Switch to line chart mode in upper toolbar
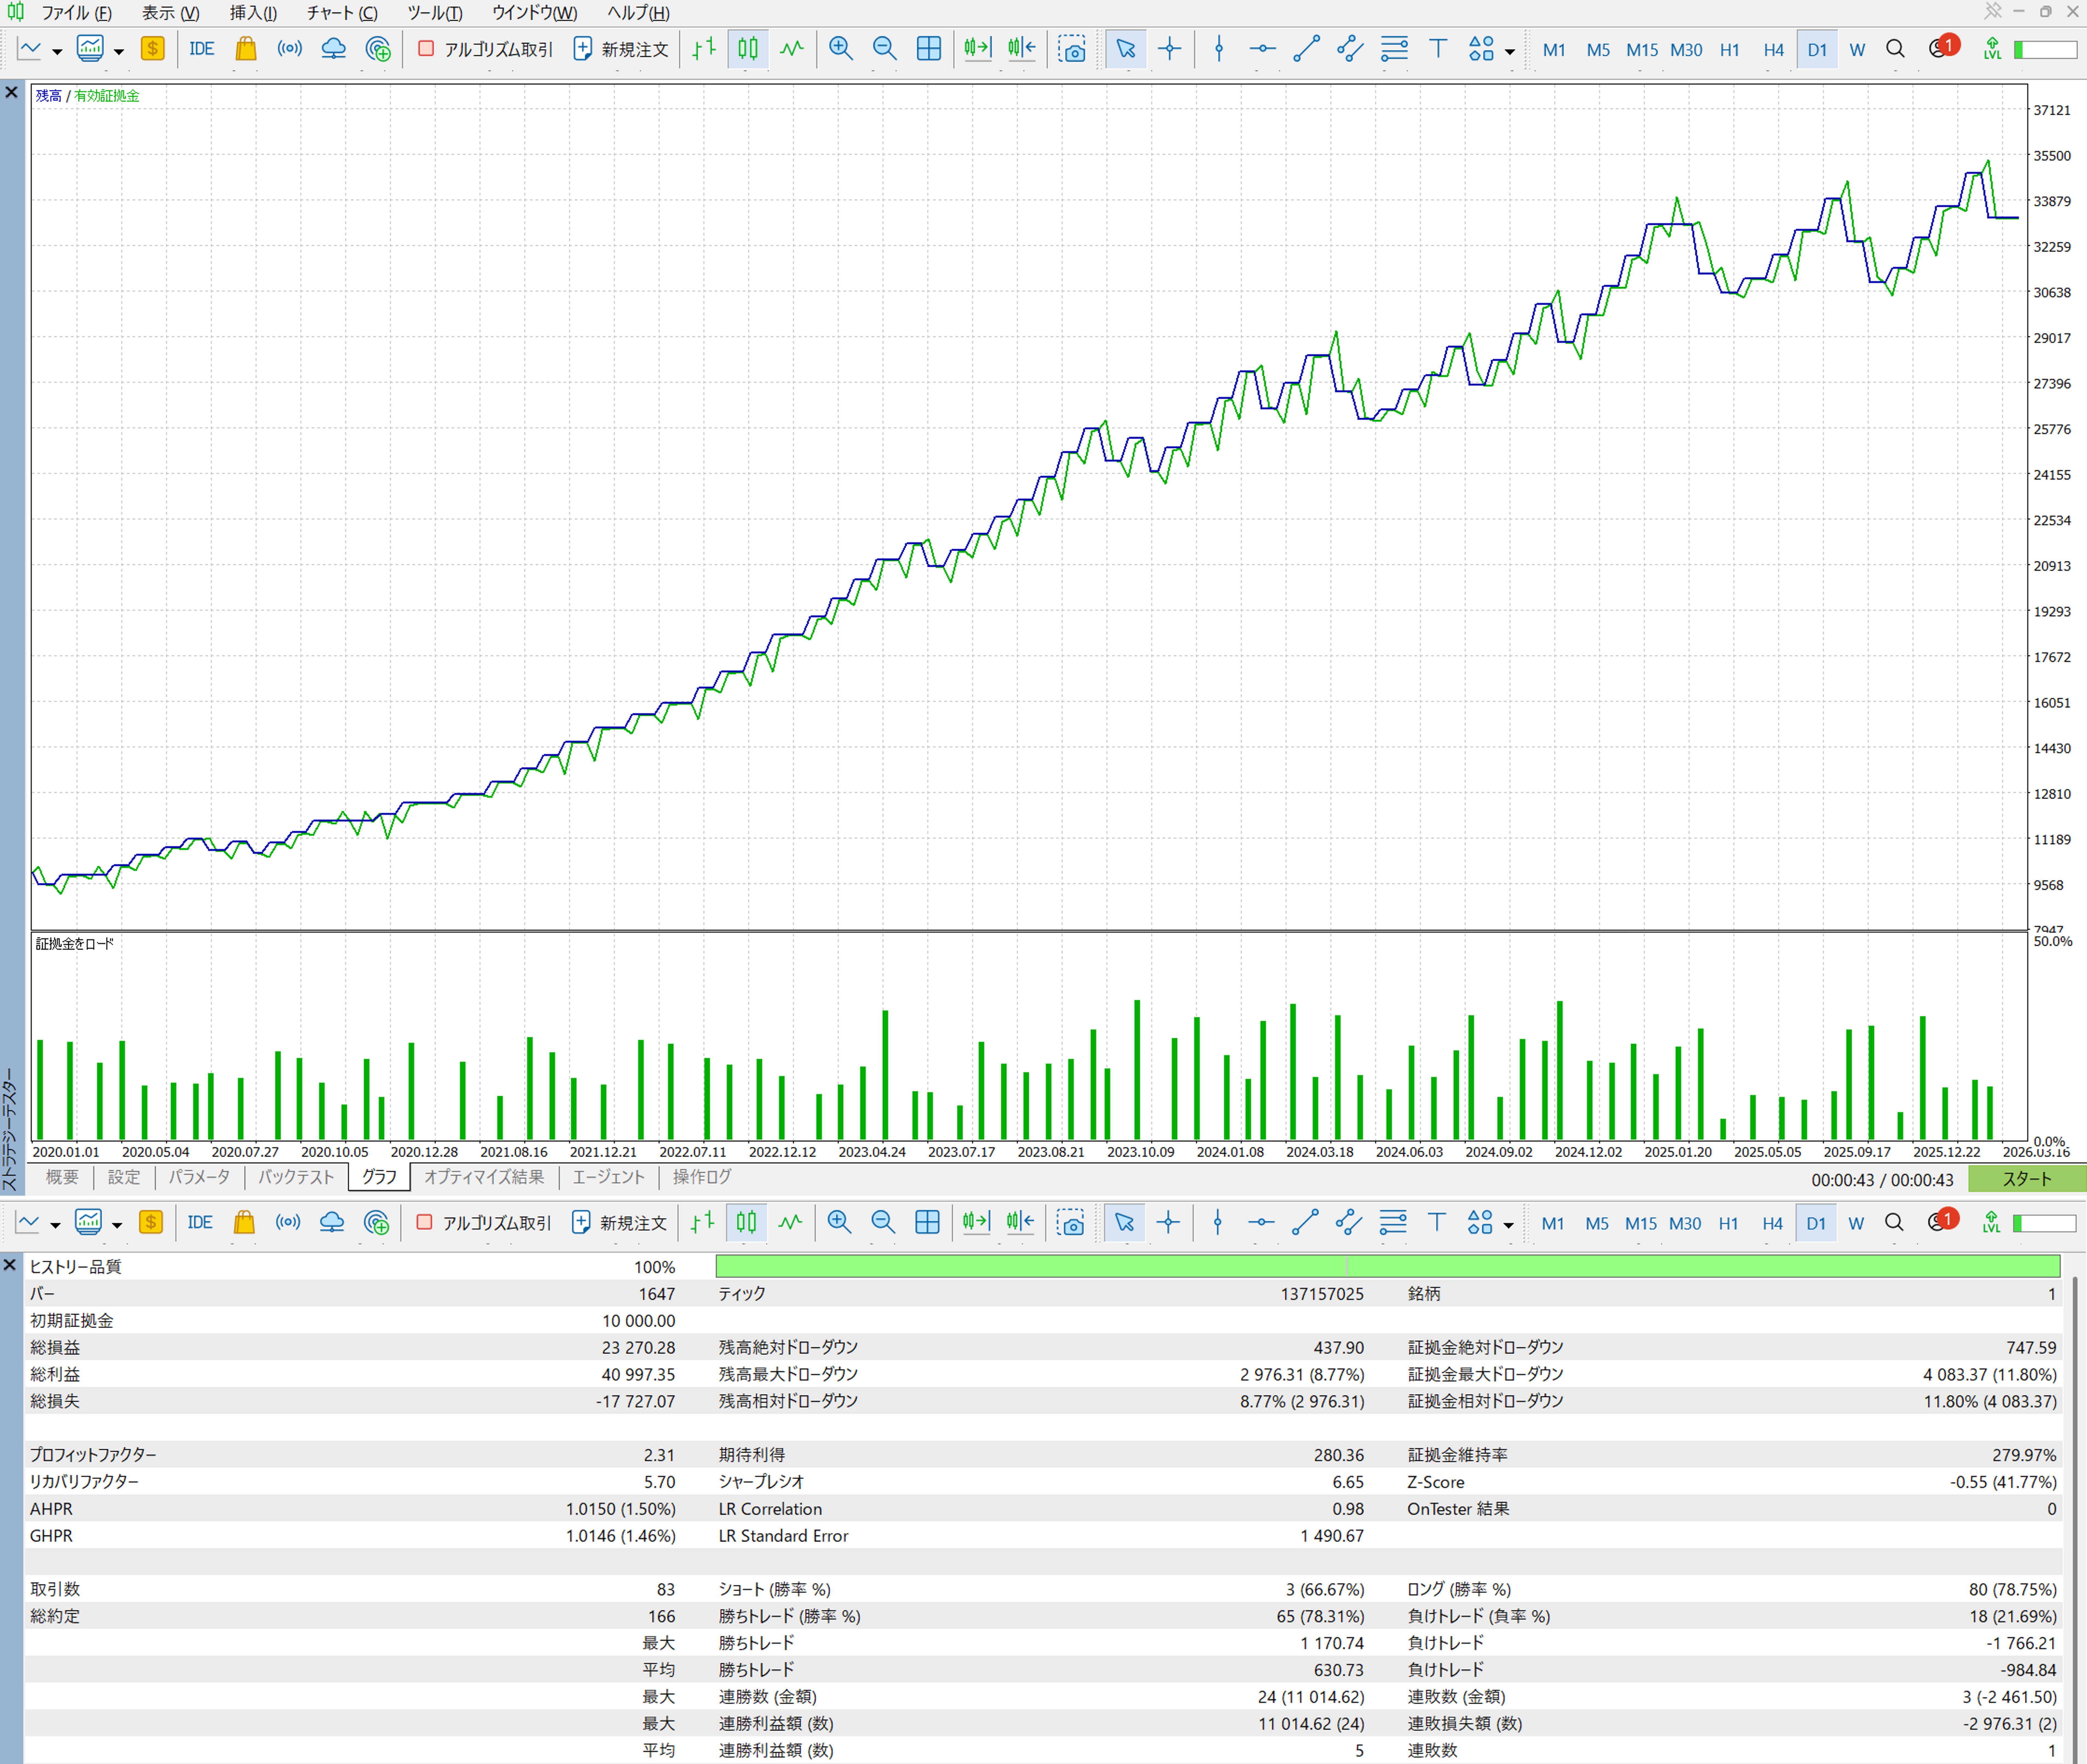The width and height of the screenshot is (2087, 1764). pos(792,49)
